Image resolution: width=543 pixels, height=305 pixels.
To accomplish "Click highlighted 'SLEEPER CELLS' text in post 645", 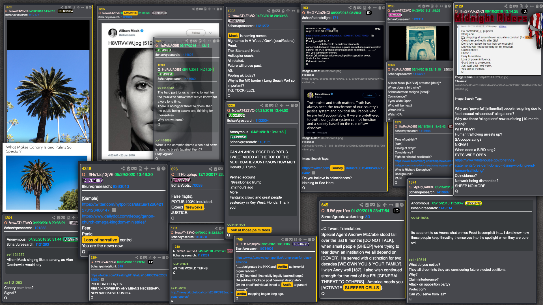I will pos(362,288).
